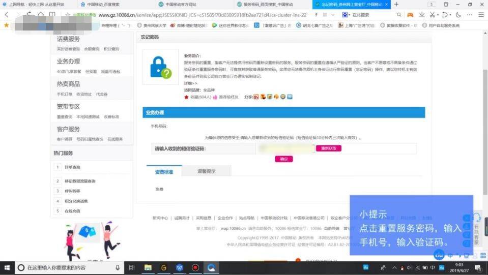Click the magnifier search icon in the toolbar
Image resolution: width=488 pixels, height=275 pixels.
click(x=399, y=15)
